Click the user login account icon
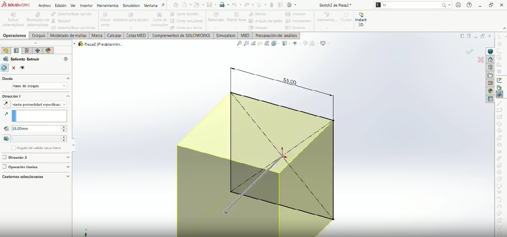 [x=458, y=5]
